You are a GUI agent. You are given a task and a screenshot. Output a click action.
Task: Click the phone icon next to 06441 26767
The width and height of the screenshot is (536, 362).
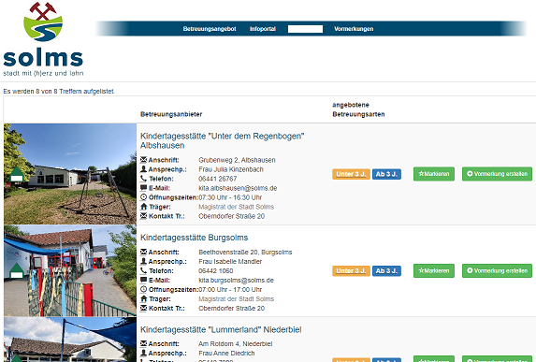143,179
